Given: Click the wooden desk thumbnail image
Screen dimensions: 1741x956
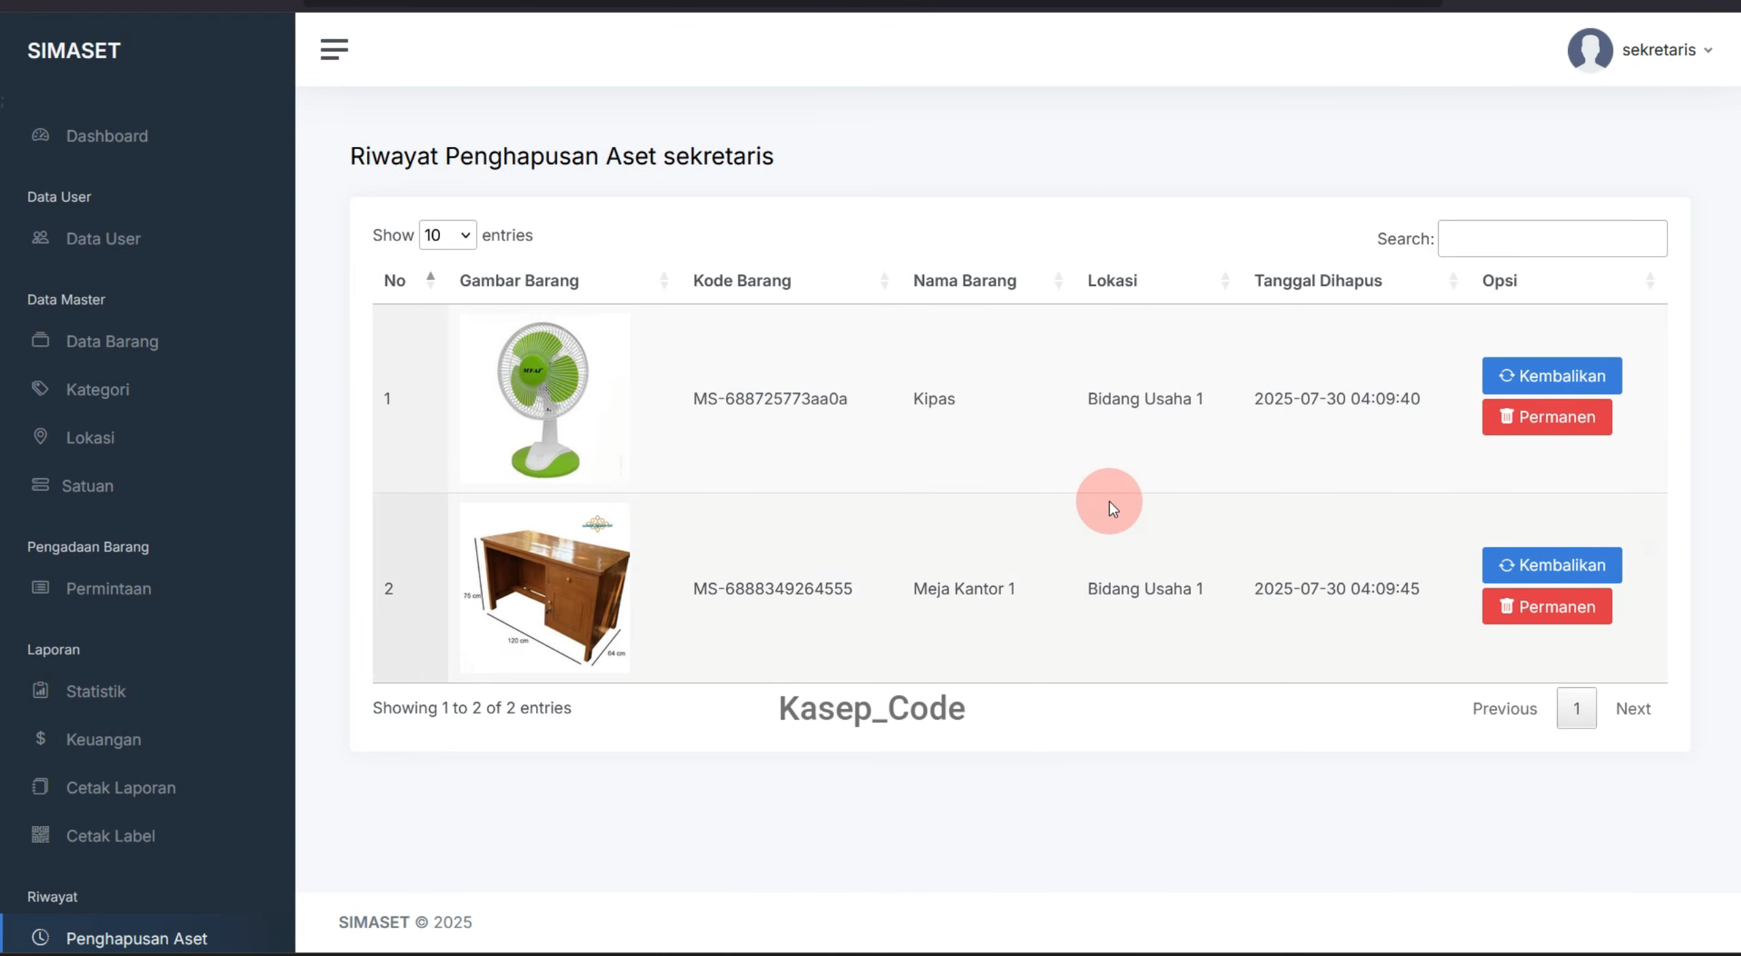Looking at the screenshot, I should 545,588.
